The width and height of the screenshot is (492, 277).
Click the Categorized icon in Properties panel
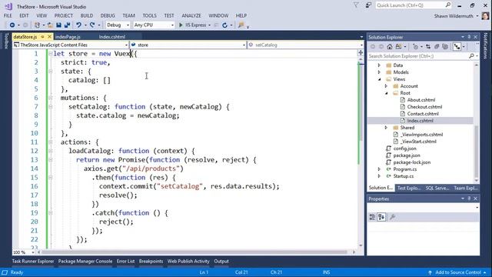click(x=372, y=217)
